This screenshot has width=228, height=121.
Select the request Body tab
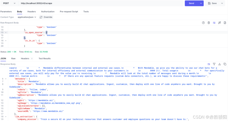(19, 12)
